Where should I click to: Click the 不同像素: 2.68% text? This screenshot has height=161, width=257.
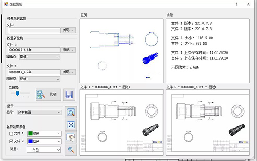click(x=185, y=67)
